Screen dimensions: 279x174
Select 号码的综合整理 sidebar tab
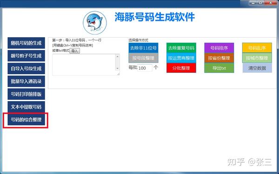(26, 120)
